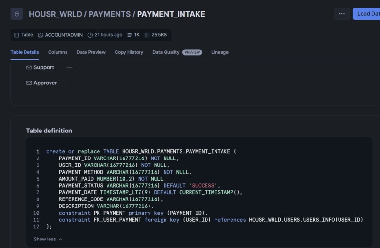The width and height of the screenshot is (380, 248).
Task: Click line number 12 in the definition
Action: tap(36, 226)
